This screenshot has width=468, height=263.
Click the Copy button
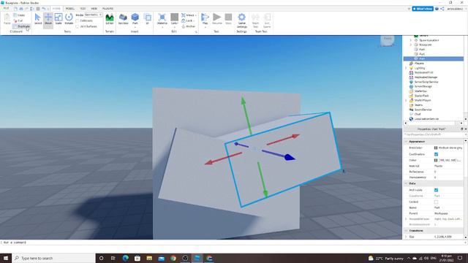pos(20,15)
